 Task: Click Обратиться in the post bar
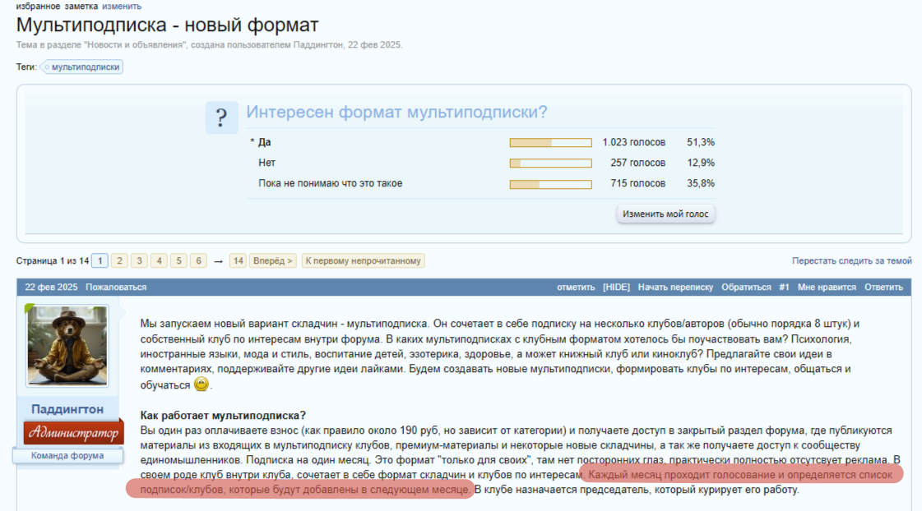pos(746,288)
